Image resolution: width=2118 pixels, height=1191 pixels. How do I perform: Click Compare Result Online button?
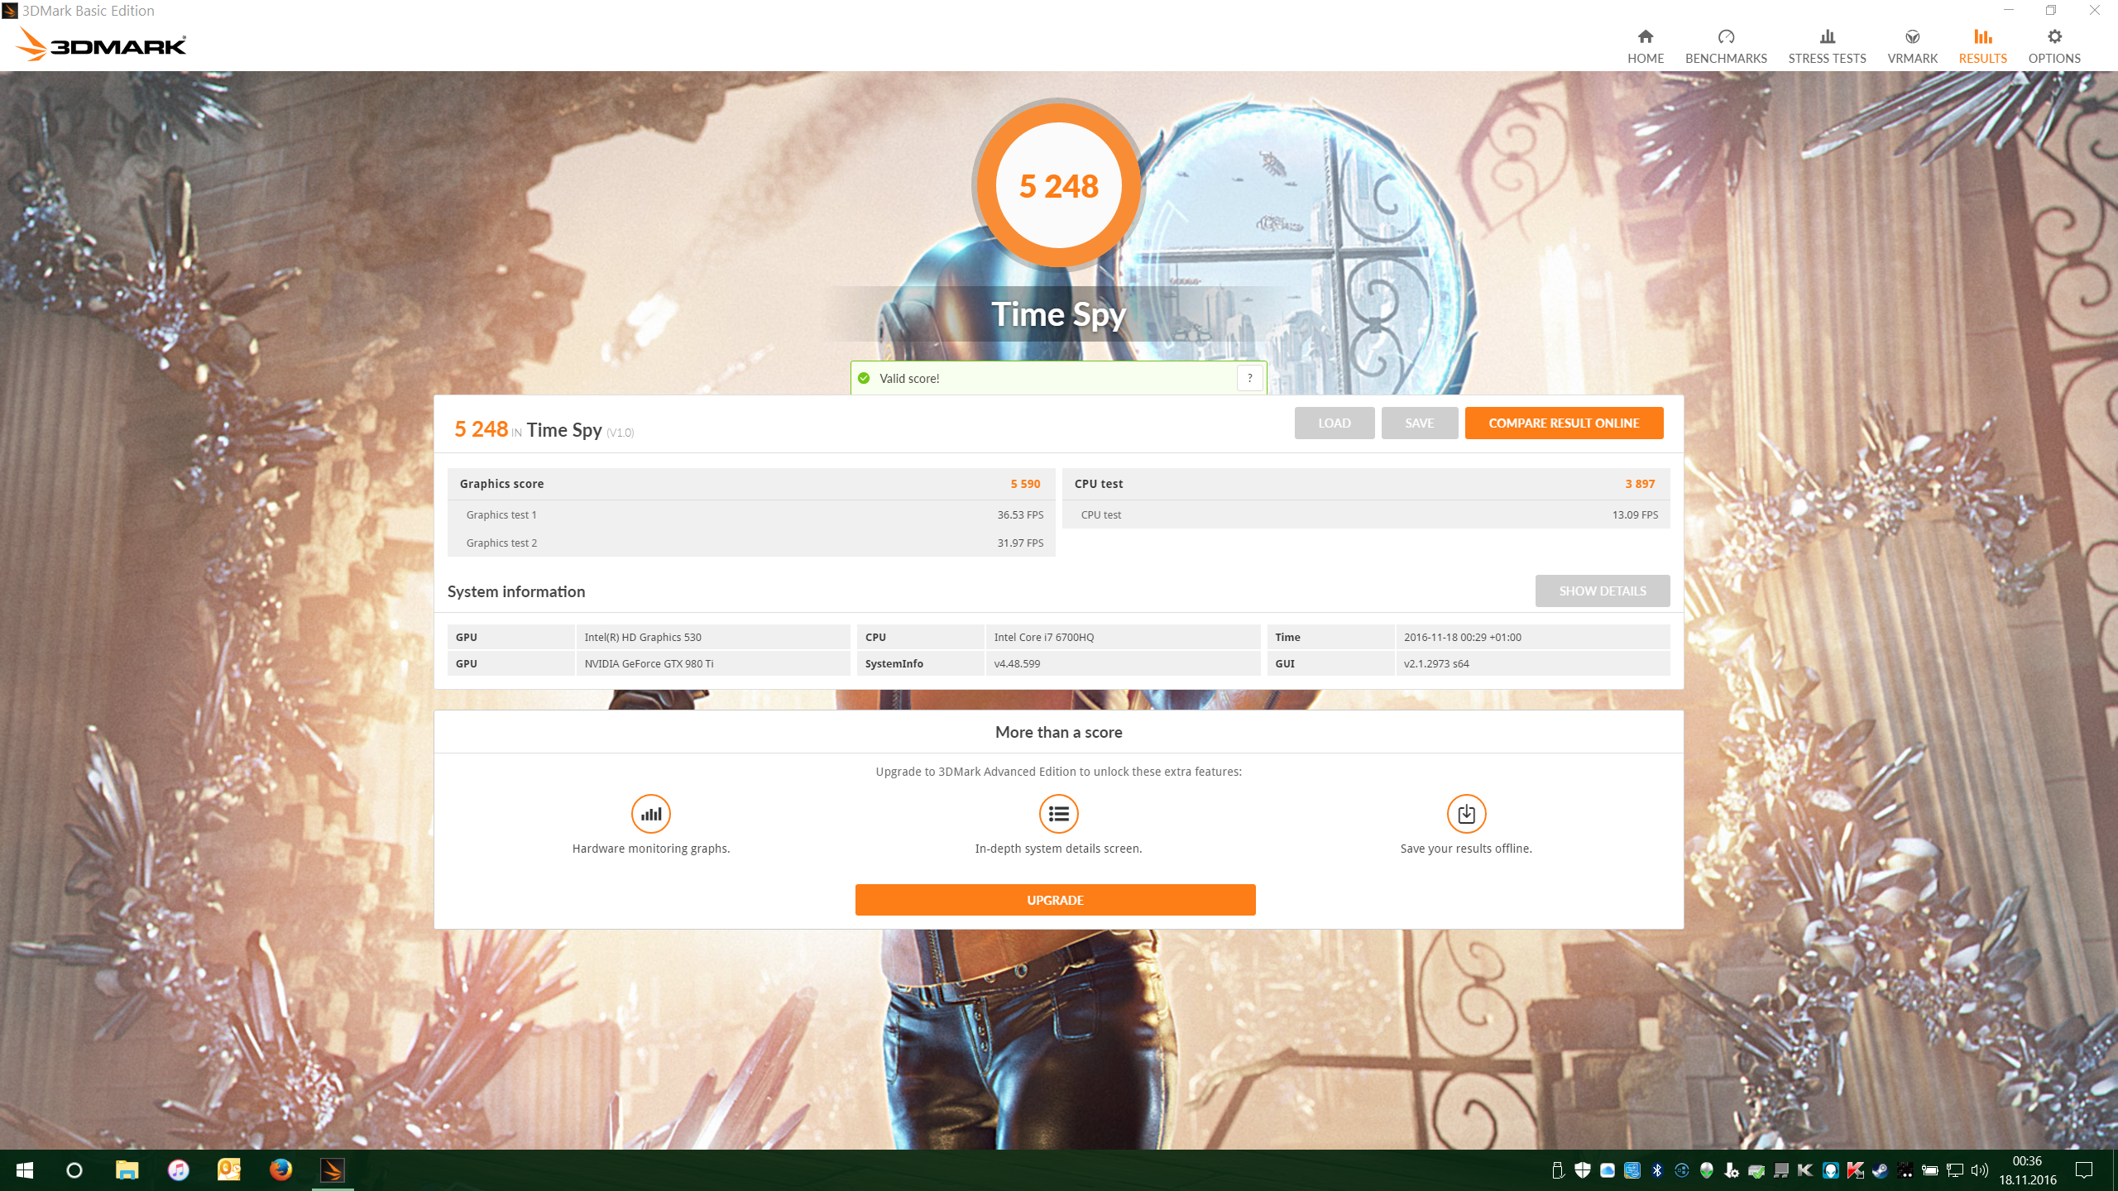(x=1564, y=423)
